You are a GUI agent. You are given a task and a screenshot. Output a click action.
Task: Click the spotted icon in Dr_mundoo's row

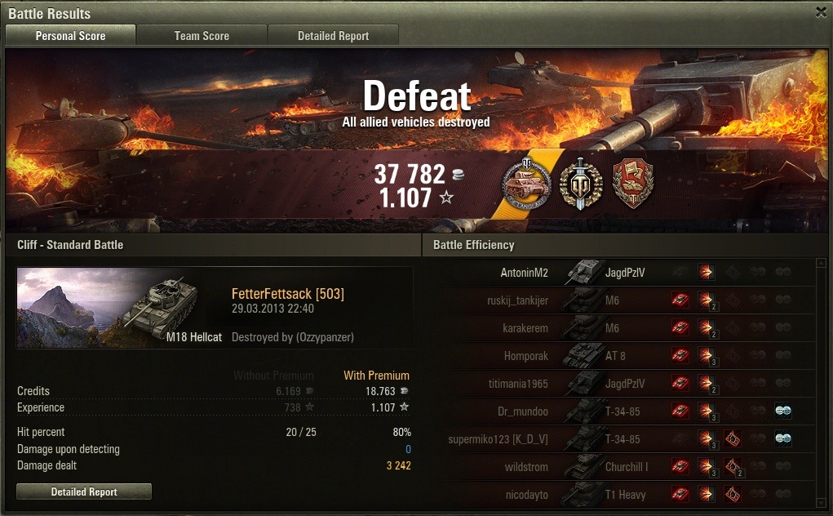coord(783,411)
